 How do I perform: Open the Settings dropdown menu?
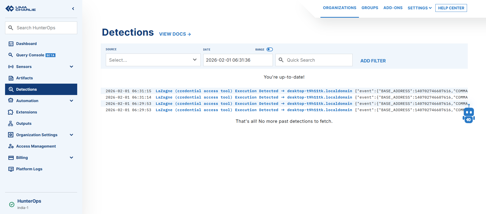pyautogui.click(x=419, y=8)
